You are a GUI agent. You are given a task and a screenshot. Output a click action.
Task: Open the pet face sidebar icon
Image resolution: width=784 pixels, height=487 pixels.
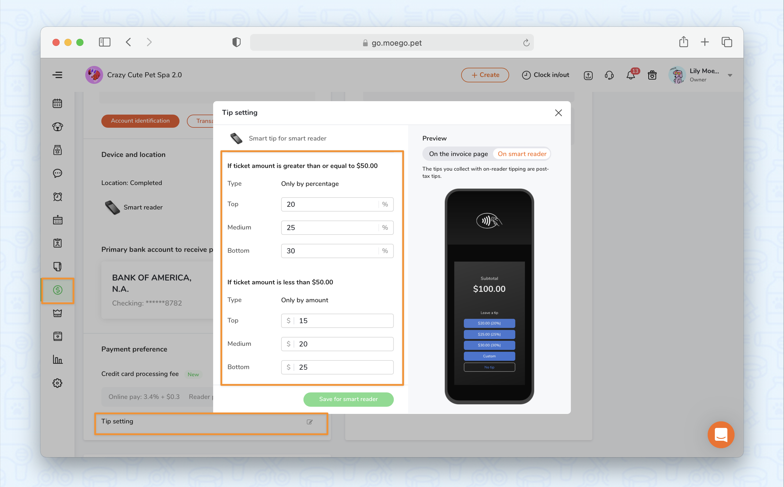(x=57, y=127)
